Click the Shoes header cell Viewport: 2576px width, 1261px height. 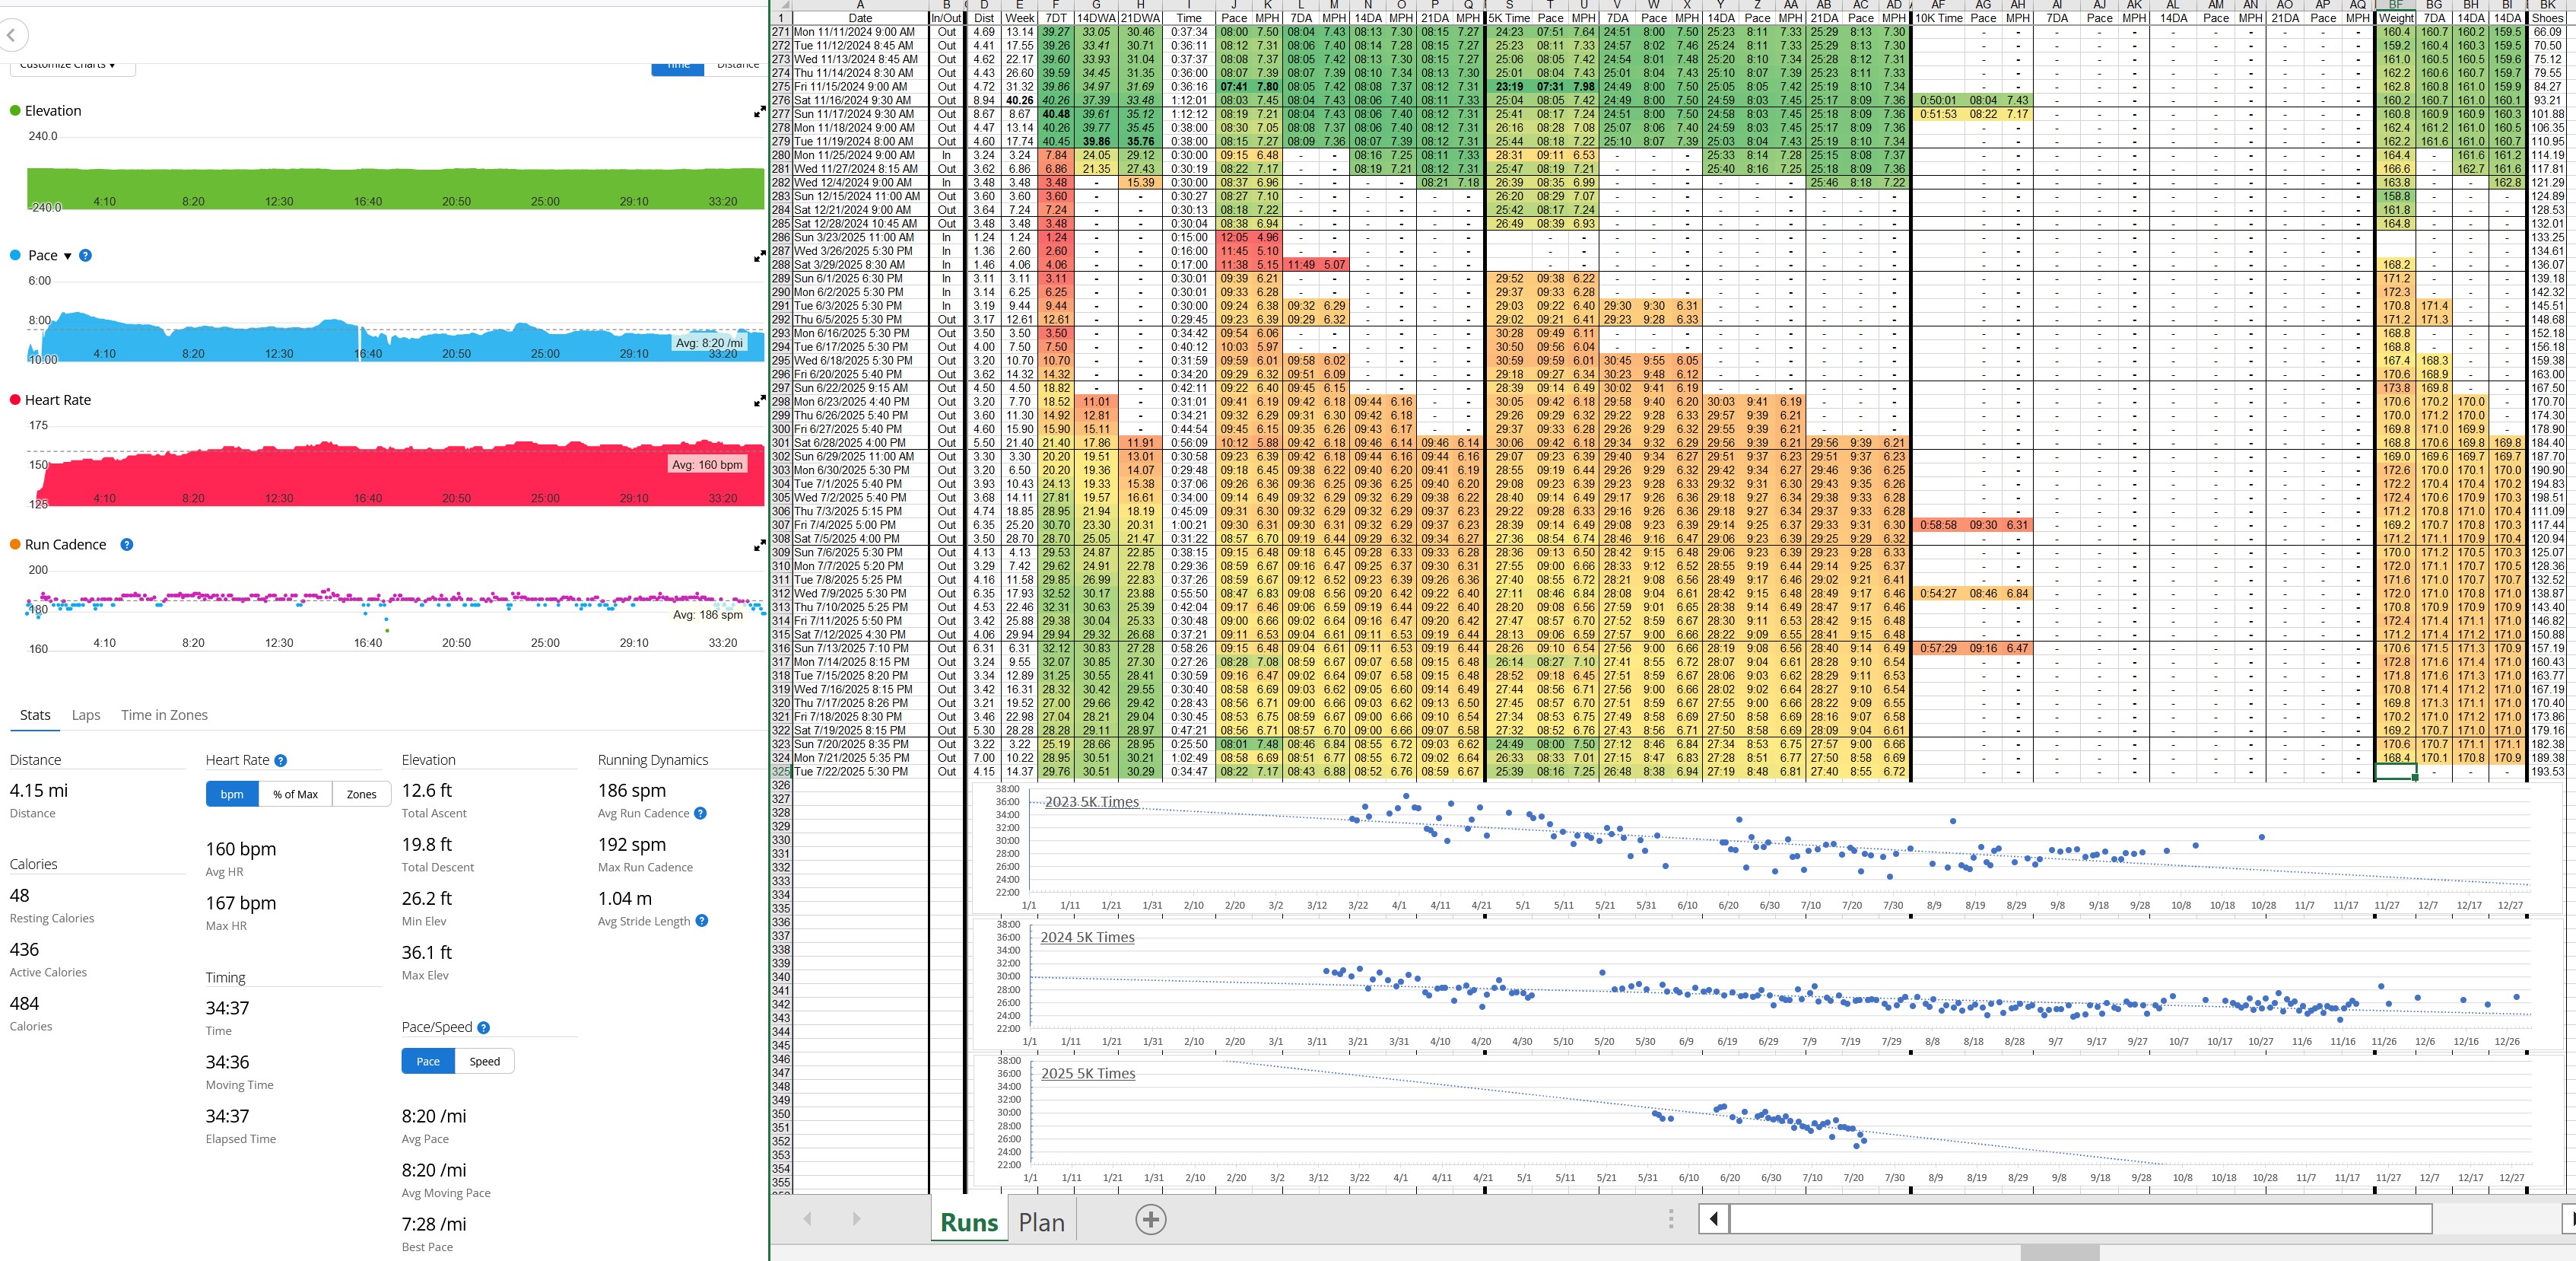click(x=2547, y=18)
